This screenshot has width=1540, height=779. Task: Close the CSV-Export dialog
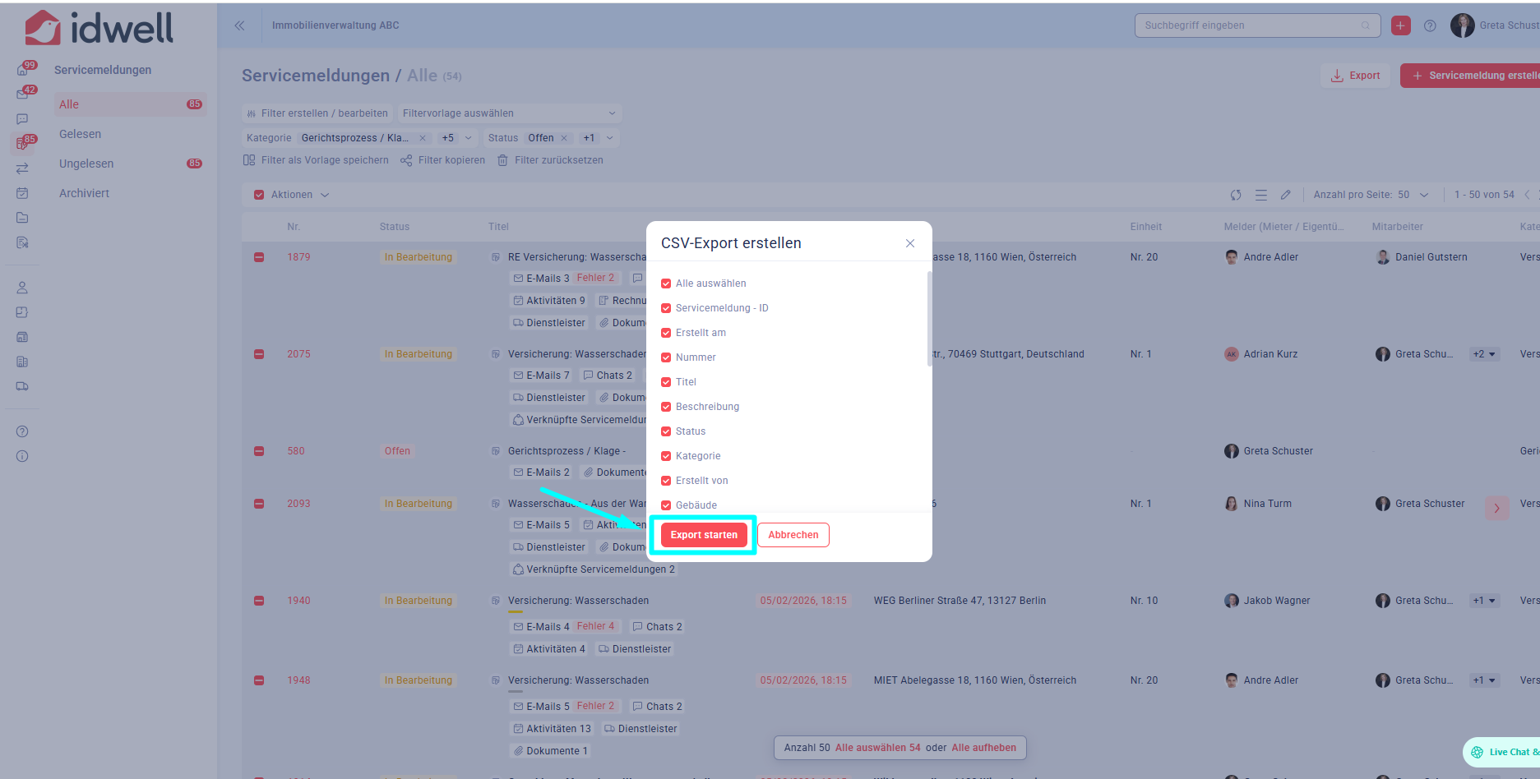click(x=909, y=243)
